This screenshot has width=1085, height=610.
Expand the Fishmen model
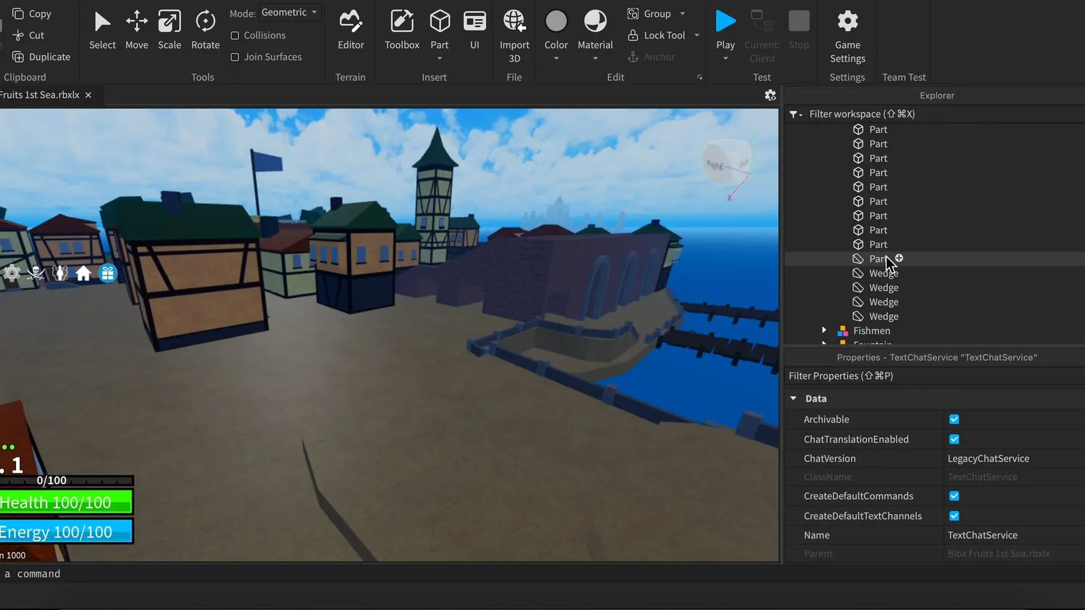824,330
